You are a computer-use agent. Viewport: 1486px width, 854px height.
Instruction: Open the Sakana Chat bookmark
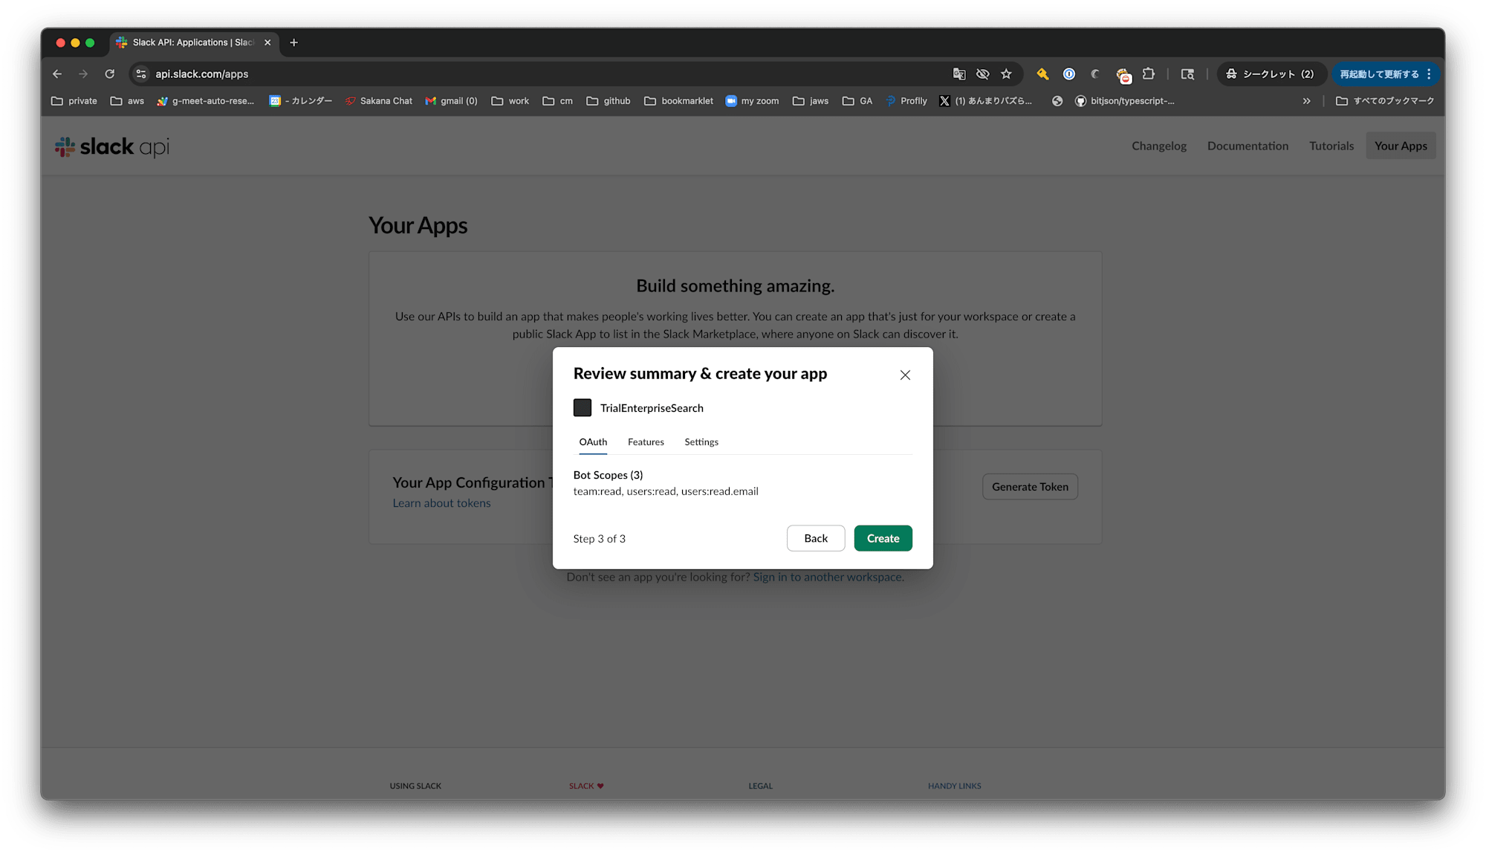point(378,101)
